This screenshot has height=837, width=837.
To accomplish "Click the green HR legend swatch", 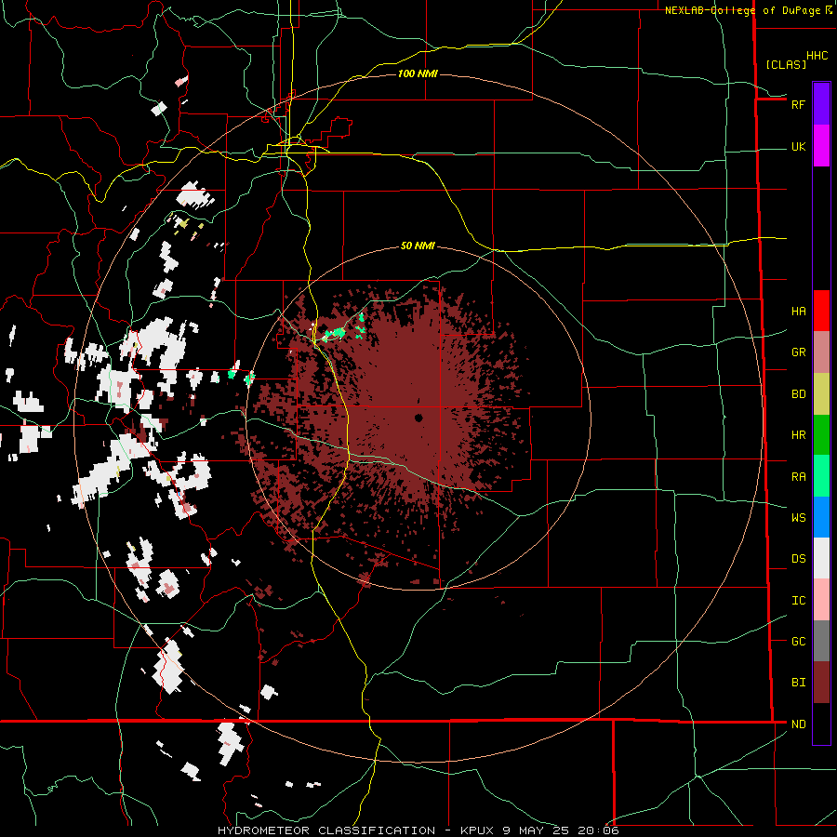I will point(821,434).
